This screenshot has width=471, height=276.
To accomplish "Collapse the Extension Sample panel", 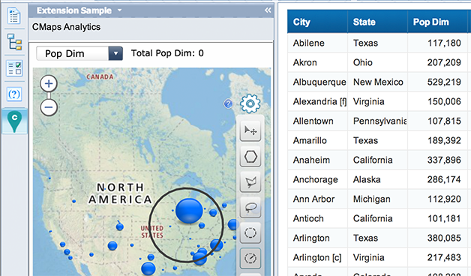I will click(x=268, y=10).
